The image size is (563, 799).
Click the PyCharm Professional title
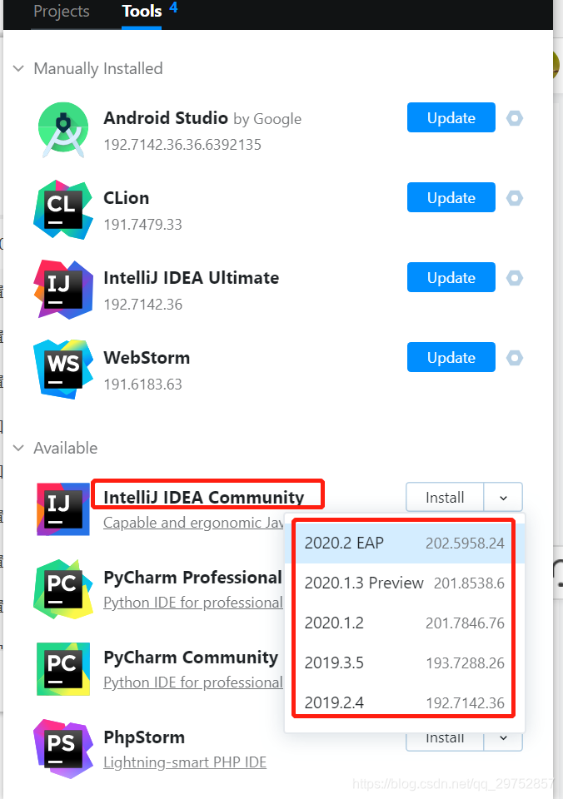[192, 578]
